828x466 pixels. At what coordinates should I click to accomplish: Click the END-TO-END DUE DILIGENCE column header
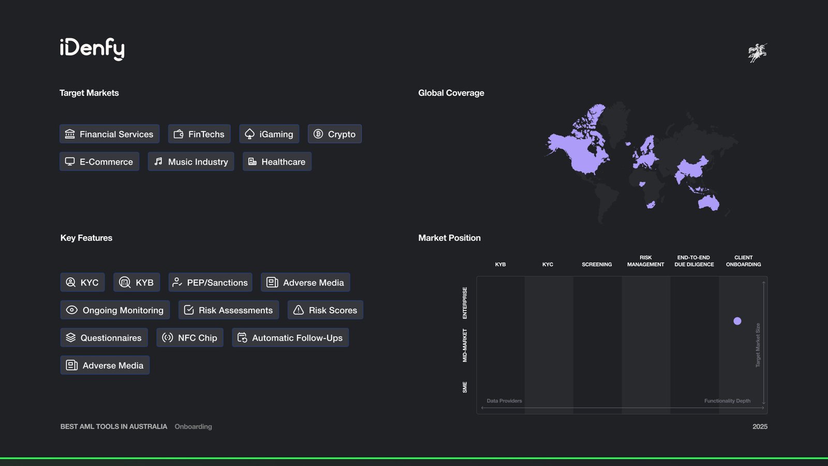(x=694, y=261)
